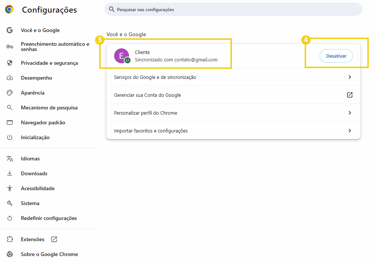Image resolution: width=377 pixels, height=262 pixels.
Task: Click the external link icon on Gerenciar sua Conta
Action: [350, 95]
